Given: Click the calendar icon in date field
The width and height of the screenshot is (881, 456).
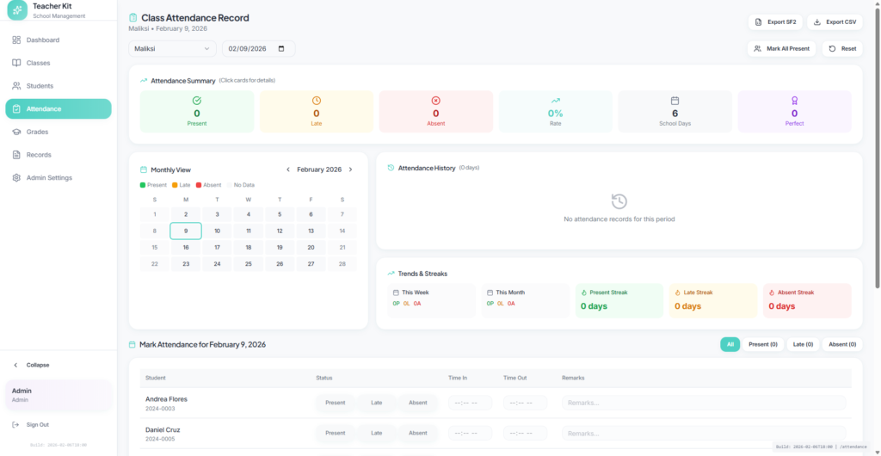Looking at the screenshot, I should pyautogui.click(x=283, y=49).
